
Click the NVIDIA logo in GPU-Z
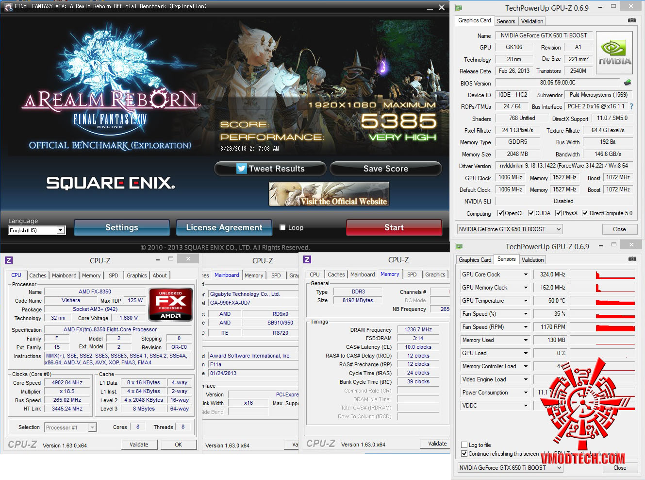pos(614,52)
